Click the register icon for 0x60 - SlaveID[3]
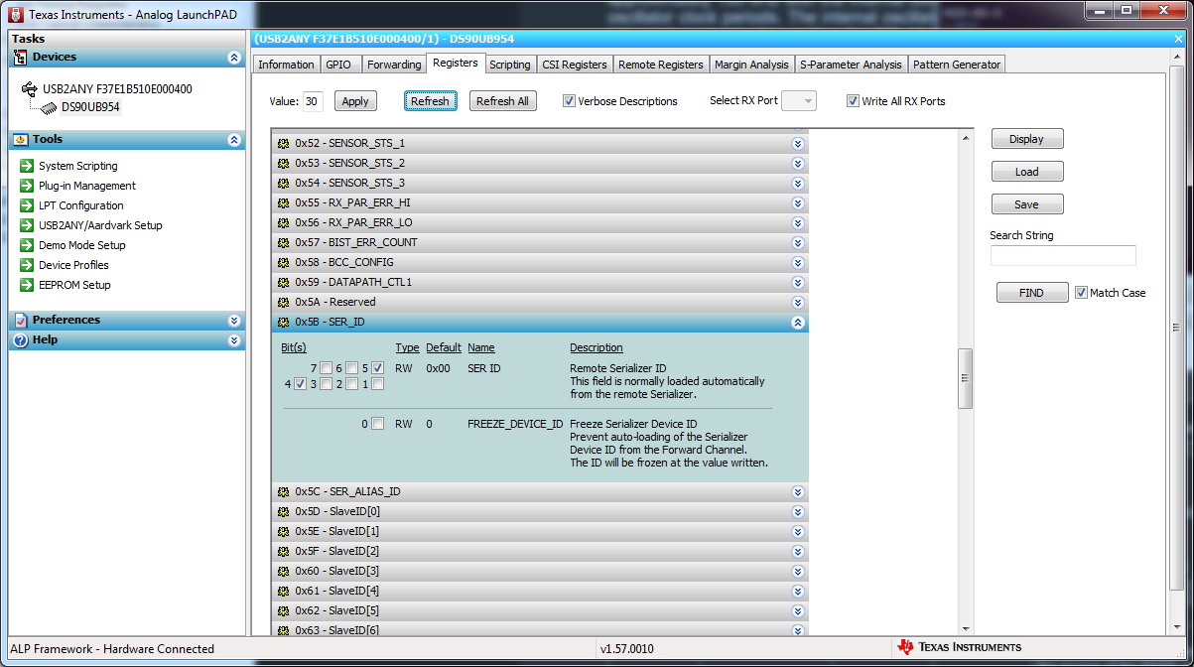1194x667 pixels. coord(283,571)
